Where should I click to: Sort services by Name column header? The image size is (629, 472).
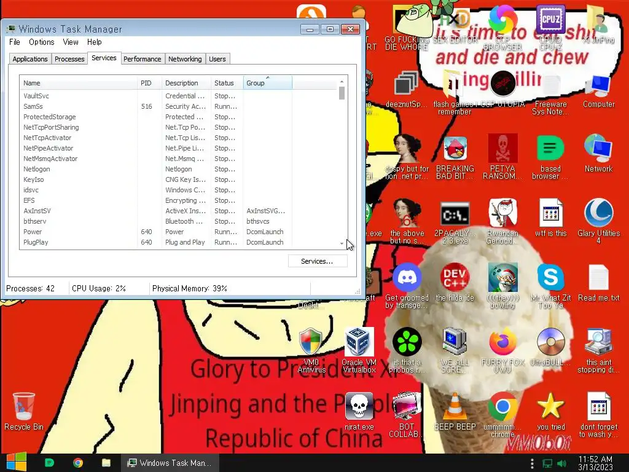(78, 83)
